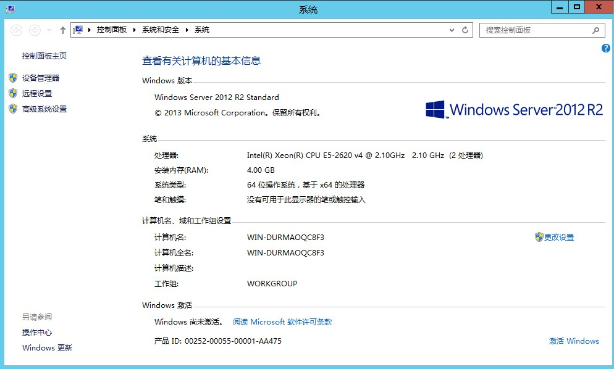Click the system icon in title bar
The height and width of the screenshot is (369, 614).
[10, 9]
